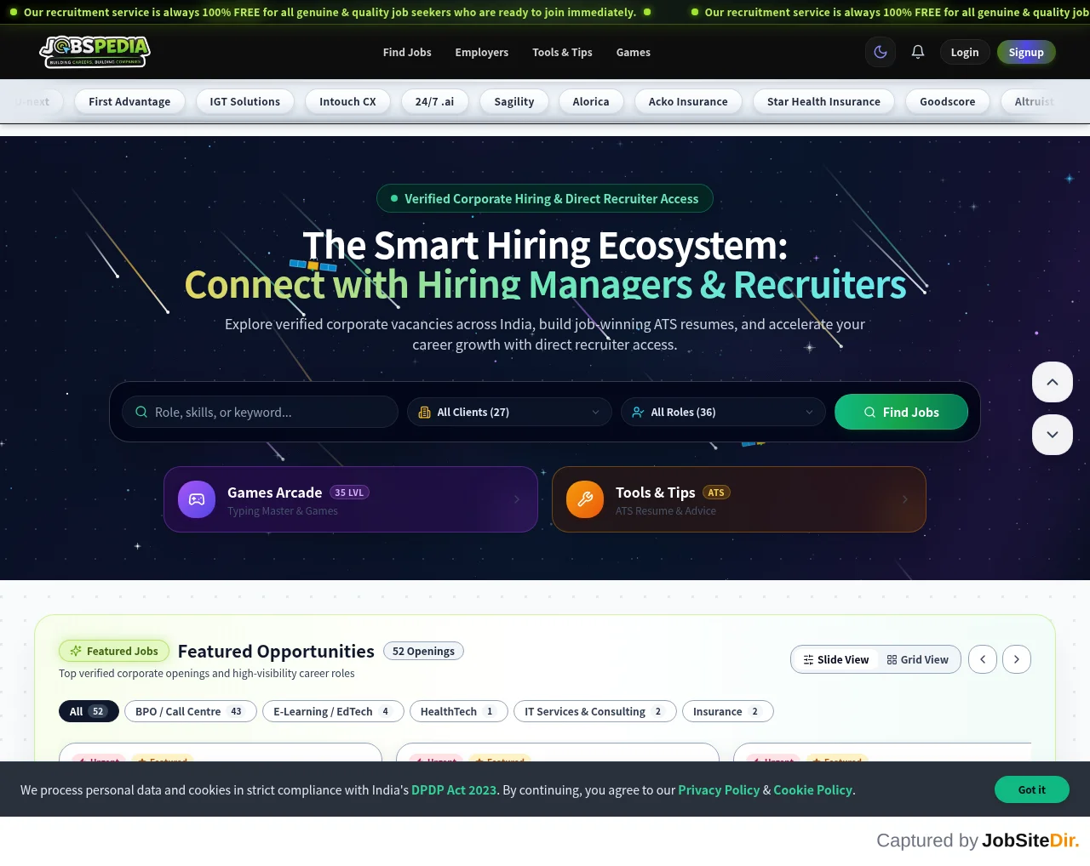
Task: Select the Star Health Insurance chip
Action: (x=823, y=101)
